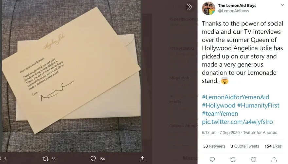
Task: Open The LemonAid Boys profile avatar
Action: [208, 8]
